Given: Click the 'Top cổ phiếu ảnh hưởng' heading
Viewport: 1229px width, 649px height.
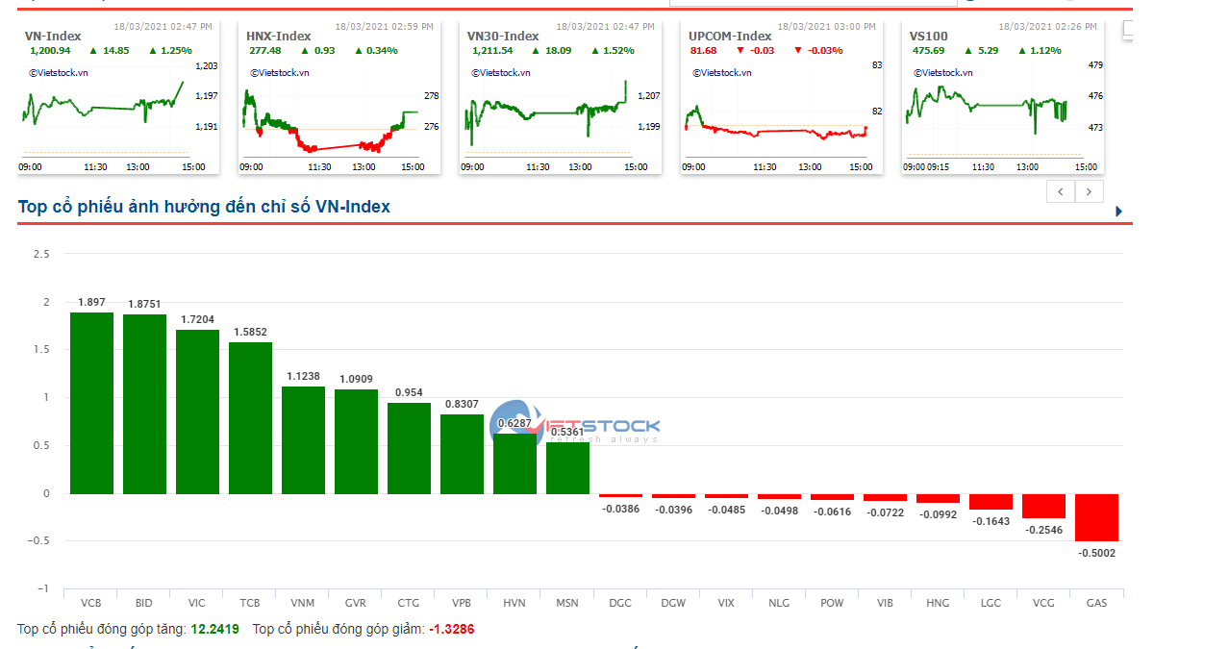Looking at the screenshot, I should tap(204, 207).
